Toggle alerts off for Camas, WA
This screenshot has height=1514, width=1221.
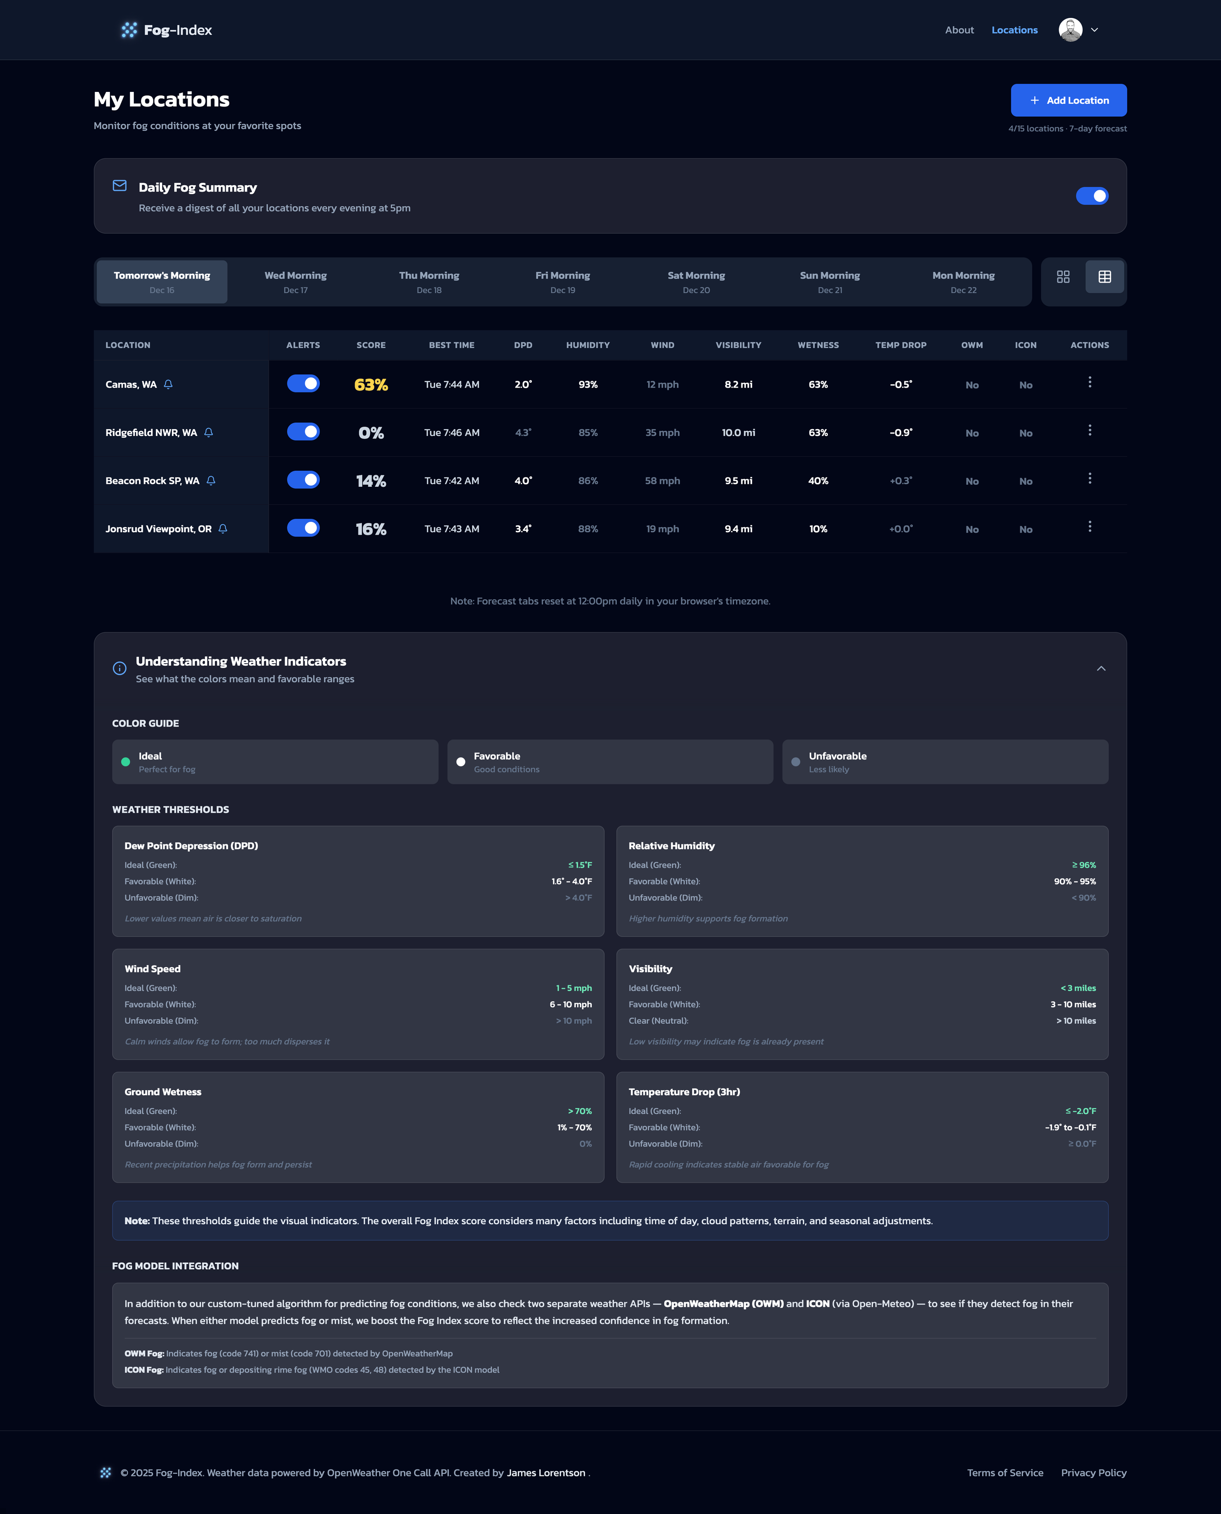pos(303,384)
